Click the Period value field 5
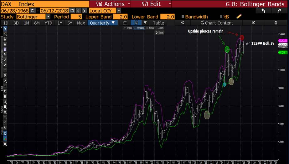 tap(76, 17)
